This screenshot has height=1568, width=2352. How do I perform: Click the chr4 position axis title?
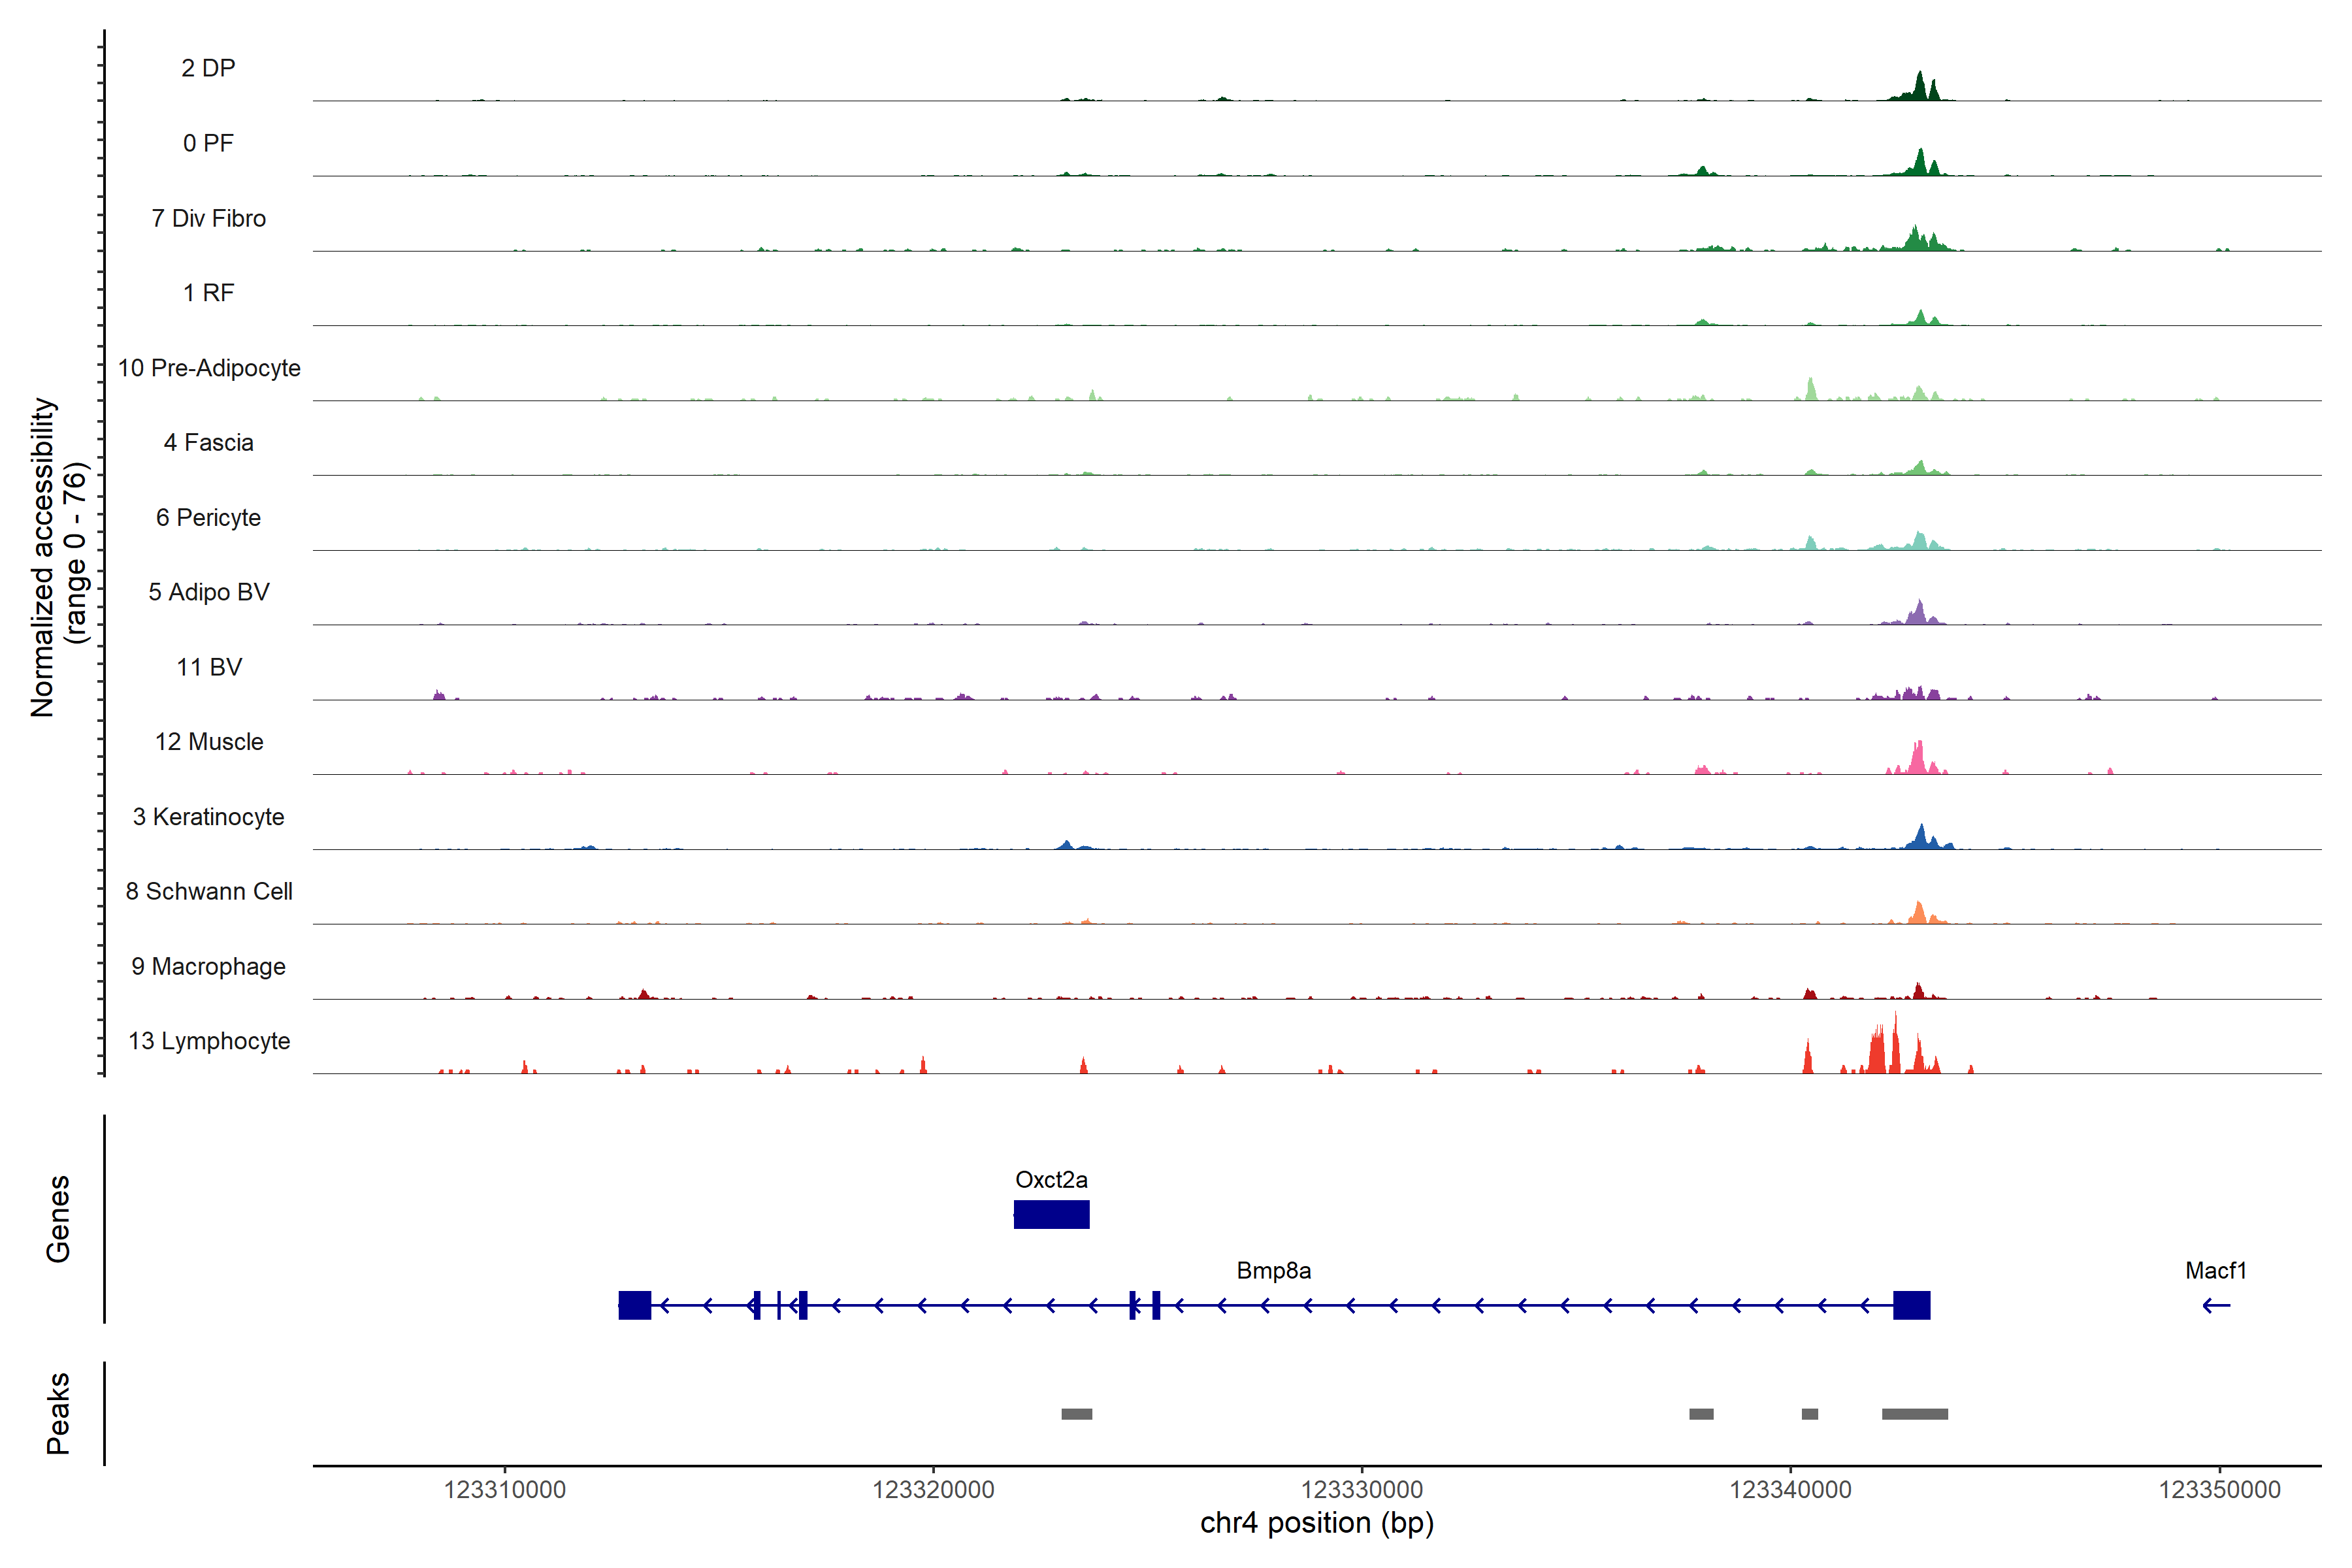[x=1316, y=1523]
